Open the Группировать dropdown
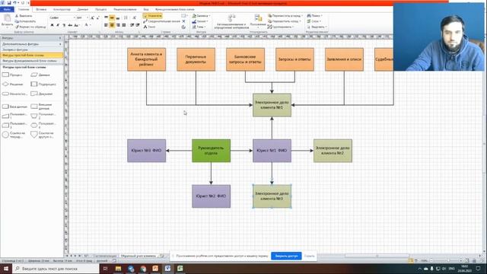This screenshot has width=487, height=274. pyautogui.click(x=281, y=27)
